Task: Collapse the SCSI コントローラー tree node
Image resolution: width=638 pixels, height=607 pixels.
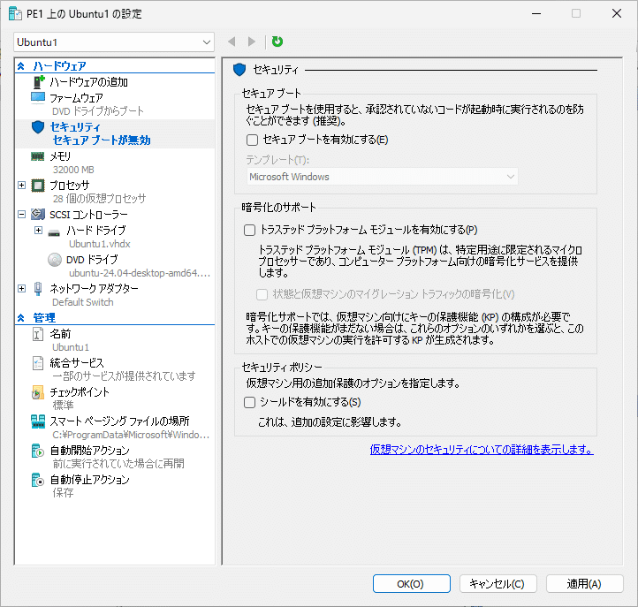Action: [x=21, y=214]
